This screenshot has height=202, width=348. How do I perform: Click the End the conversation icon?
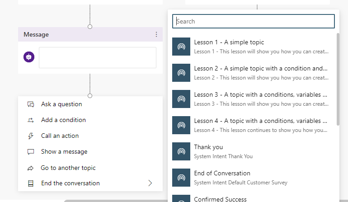[x=31, y=183]
